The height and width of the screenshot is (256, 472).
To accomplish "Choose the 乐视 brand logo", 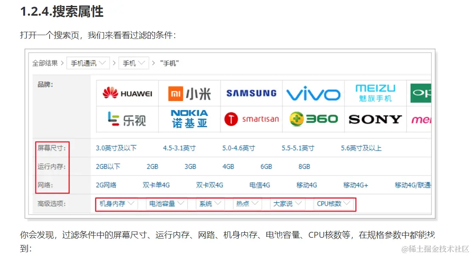I will pyautogui.click(x=127, y=119).
